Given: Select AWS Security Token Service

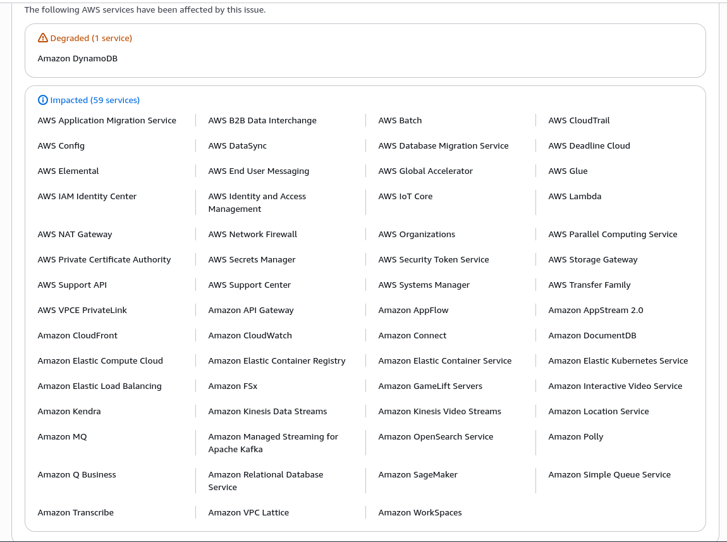Looking at the screenshot, I should point(433,259).
